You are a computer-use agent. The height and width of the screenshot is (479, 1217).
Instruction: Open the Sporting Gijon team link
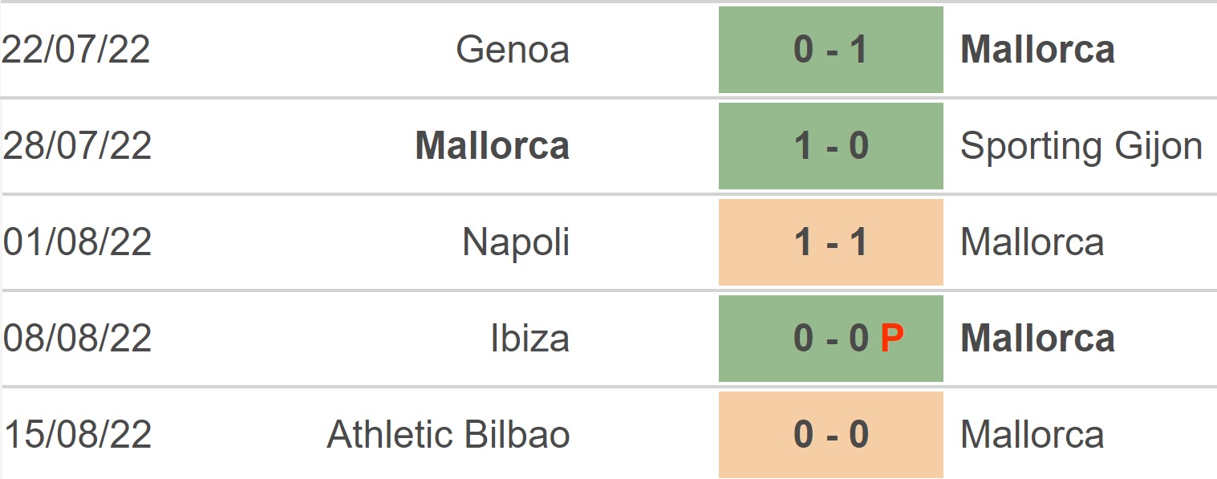pos(1081,146)
